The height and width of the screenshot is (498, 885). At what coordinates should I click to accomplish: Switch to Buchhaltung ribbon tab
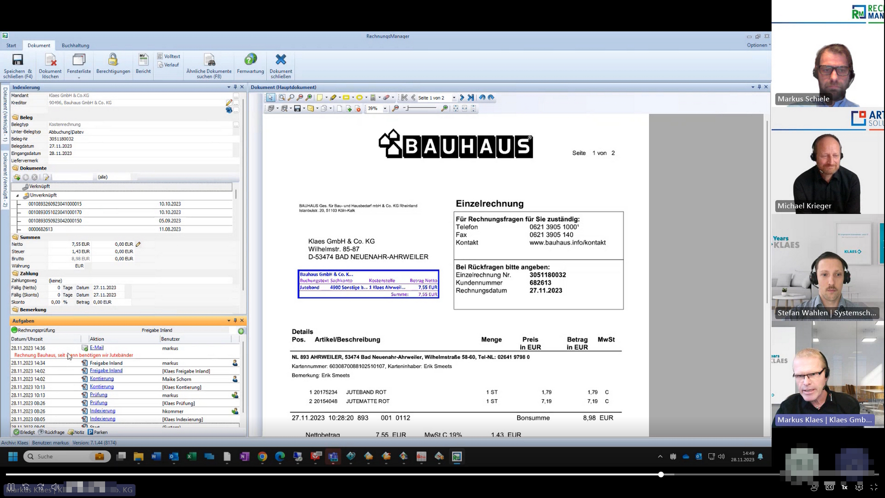(75, 46)
